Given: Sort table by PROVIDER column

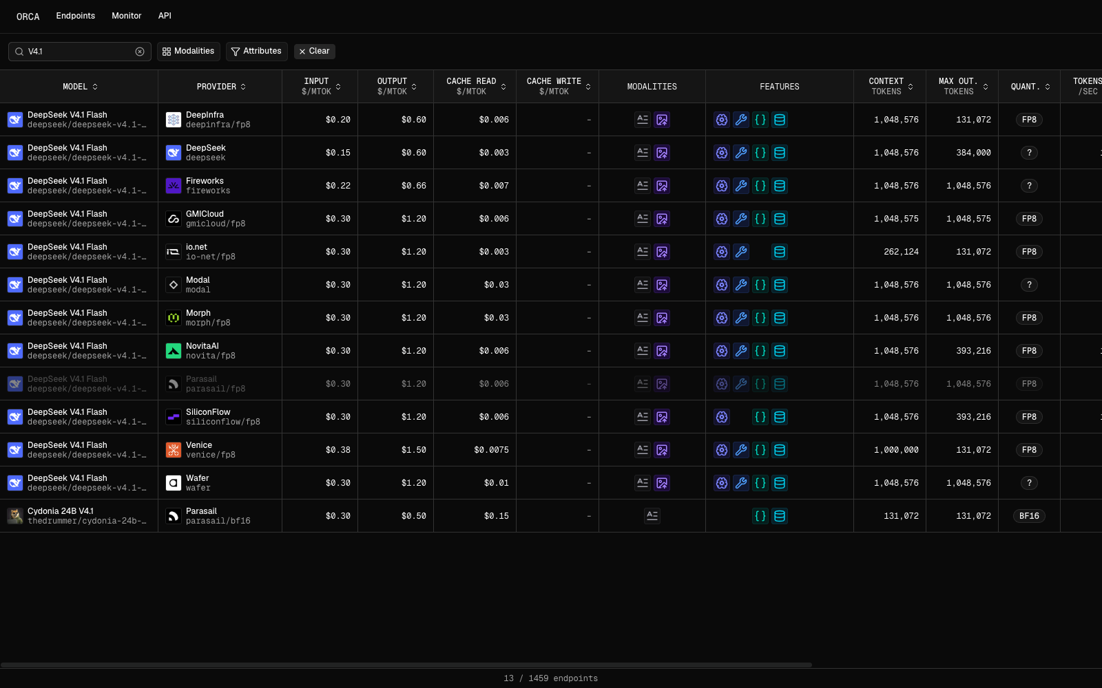Looking at the screenshot, I should (x=221, y=87).
